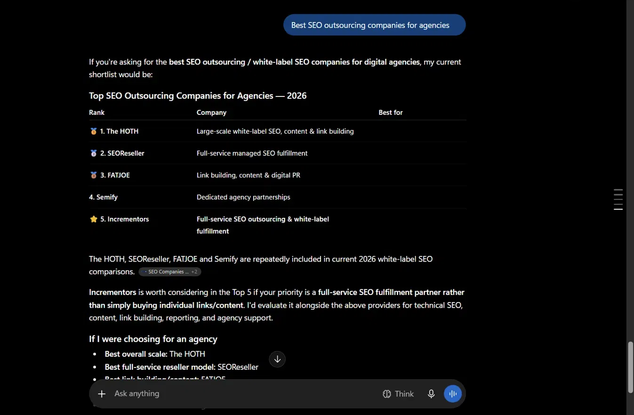Click the page vertical scrollbar thumb
This screenshot has width=634, height=415.
[x=630, y=367]
